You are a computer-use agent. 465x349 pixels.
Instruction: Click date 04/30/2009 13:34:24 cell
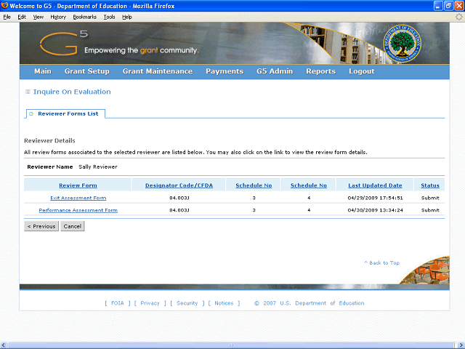tap(375, 210)
